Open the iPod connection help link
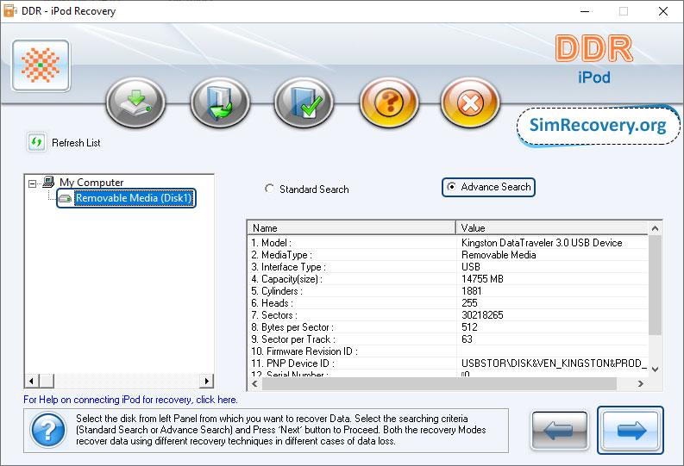 [130, 400]
